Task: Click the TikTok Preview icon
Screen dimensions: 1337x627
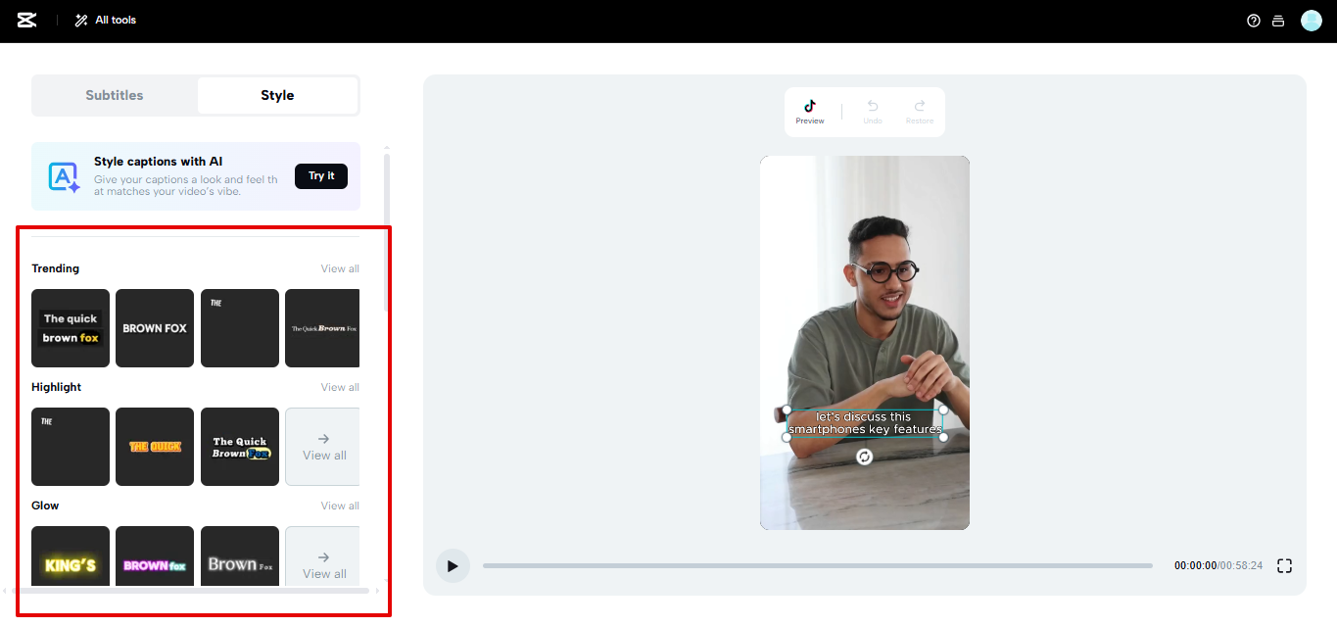Action: click(x=810, y=106)
